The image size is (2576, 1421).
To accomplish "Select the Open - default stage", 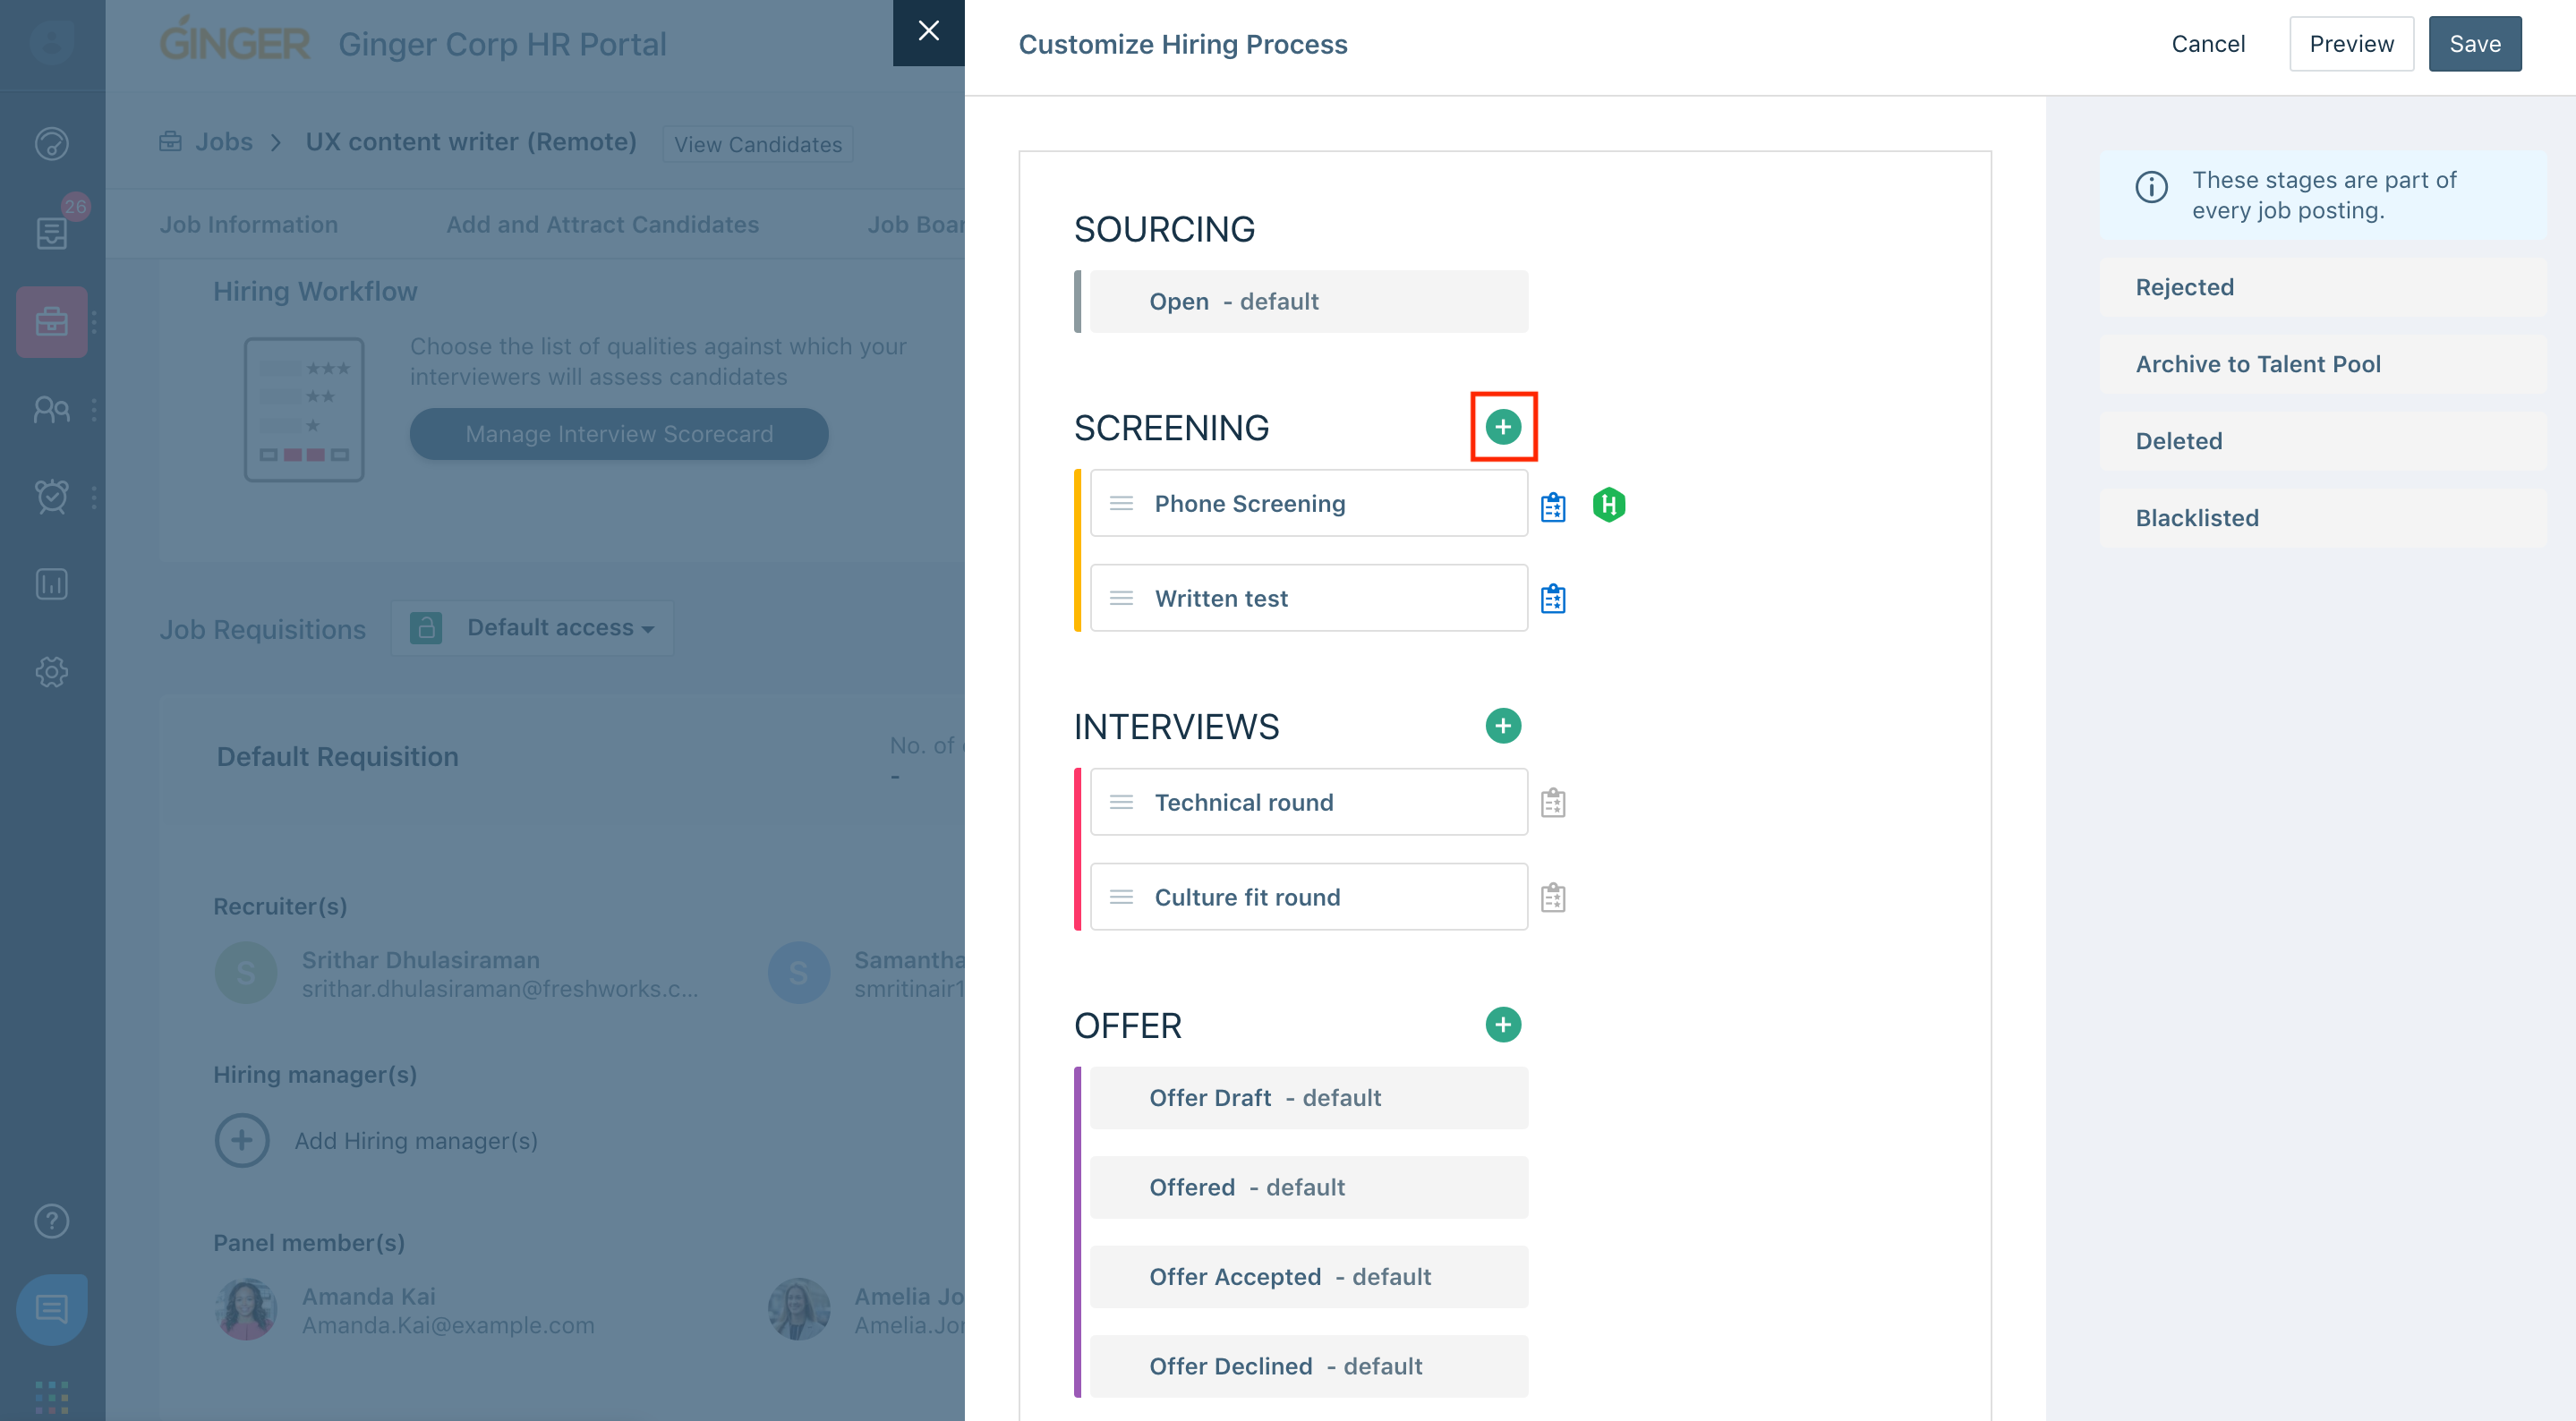I will click(1309, 302).
